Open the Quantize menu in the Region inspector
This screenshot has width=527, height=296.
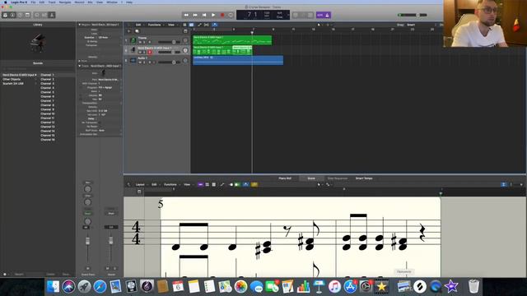103,38
